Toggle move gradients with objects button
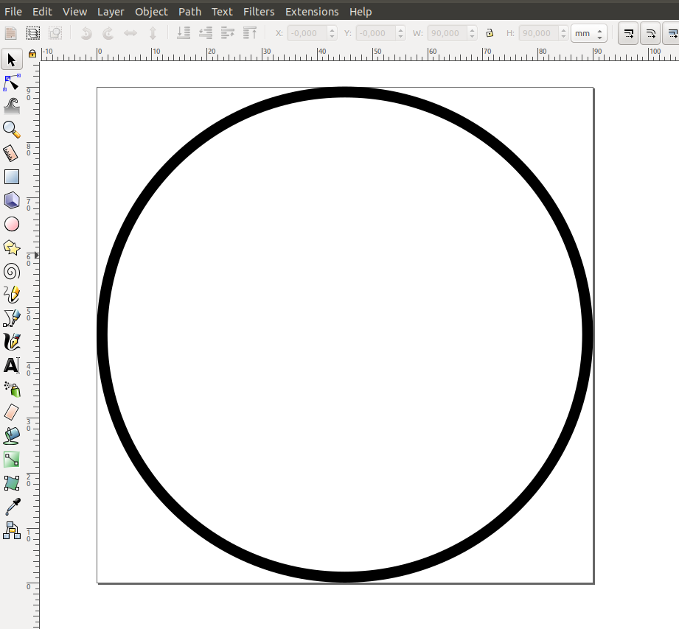The width and height of the screenshot is (679, 629). [671, 33]
